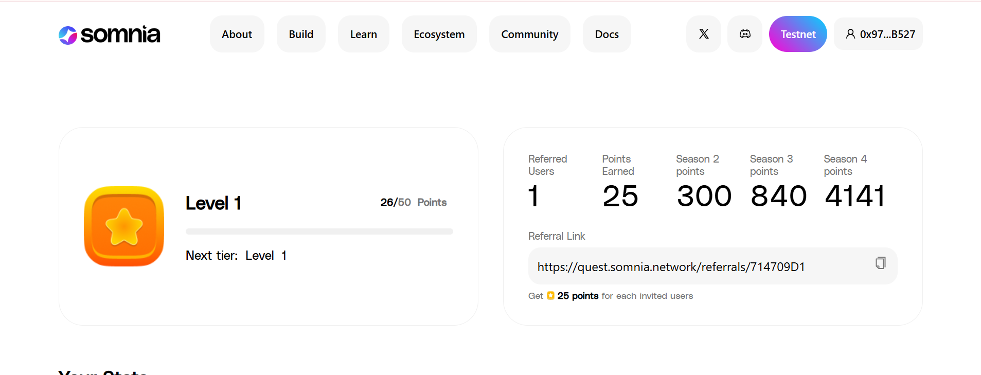Open the 0x97...B527 wallet account button

point(878,34)
